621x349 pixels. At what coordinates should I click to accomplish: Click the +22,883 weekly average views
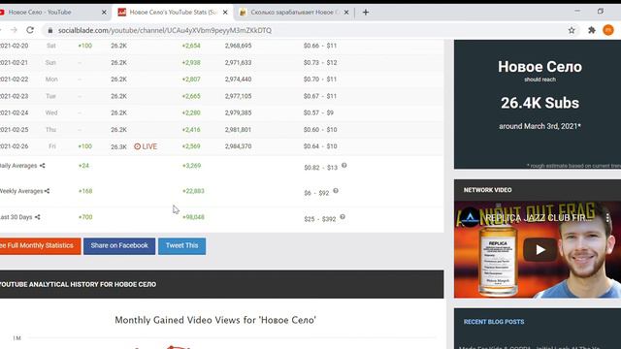coord(193,191)
